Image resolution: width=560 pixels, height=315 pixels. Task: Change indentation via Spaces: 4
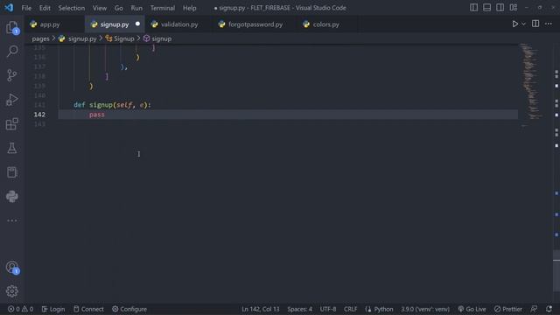click(x=299, y=309)
